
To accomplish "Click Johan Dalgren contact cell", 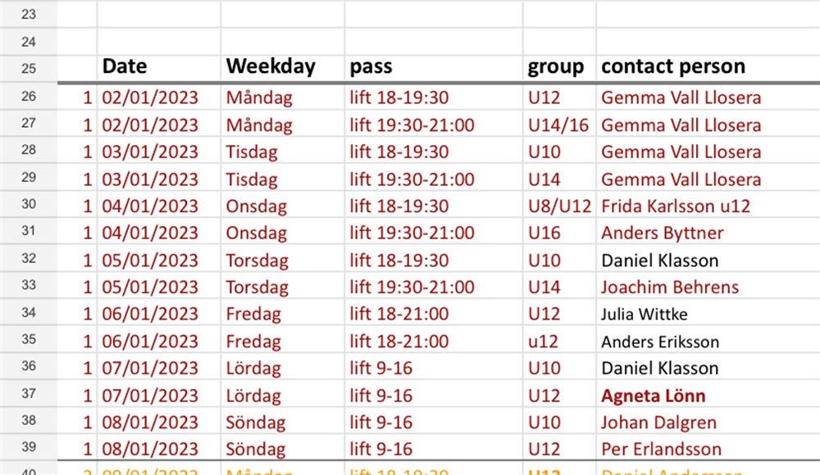I will [708, 423].
